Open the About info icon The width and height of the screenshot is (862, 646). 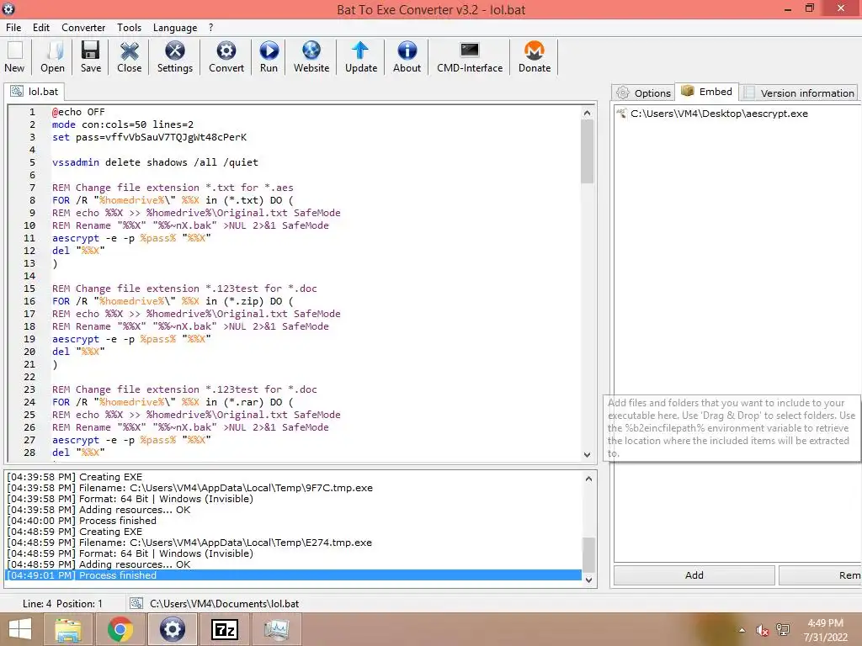[x=407, y=57]
